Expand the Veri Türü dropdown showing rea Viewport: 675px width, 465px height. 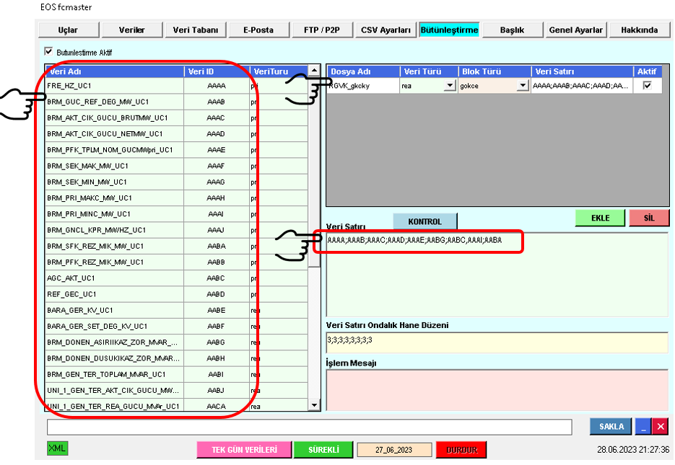(450, 86)
